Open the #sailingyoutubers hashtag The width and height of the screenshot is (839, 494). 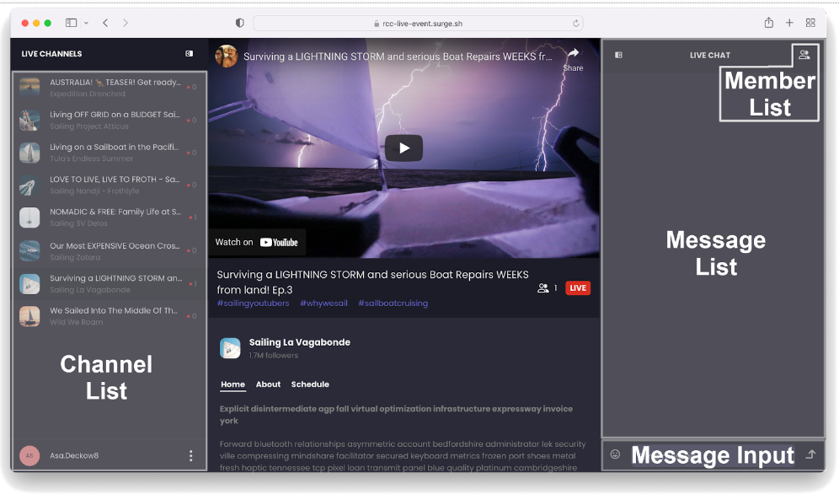(253, 303)
